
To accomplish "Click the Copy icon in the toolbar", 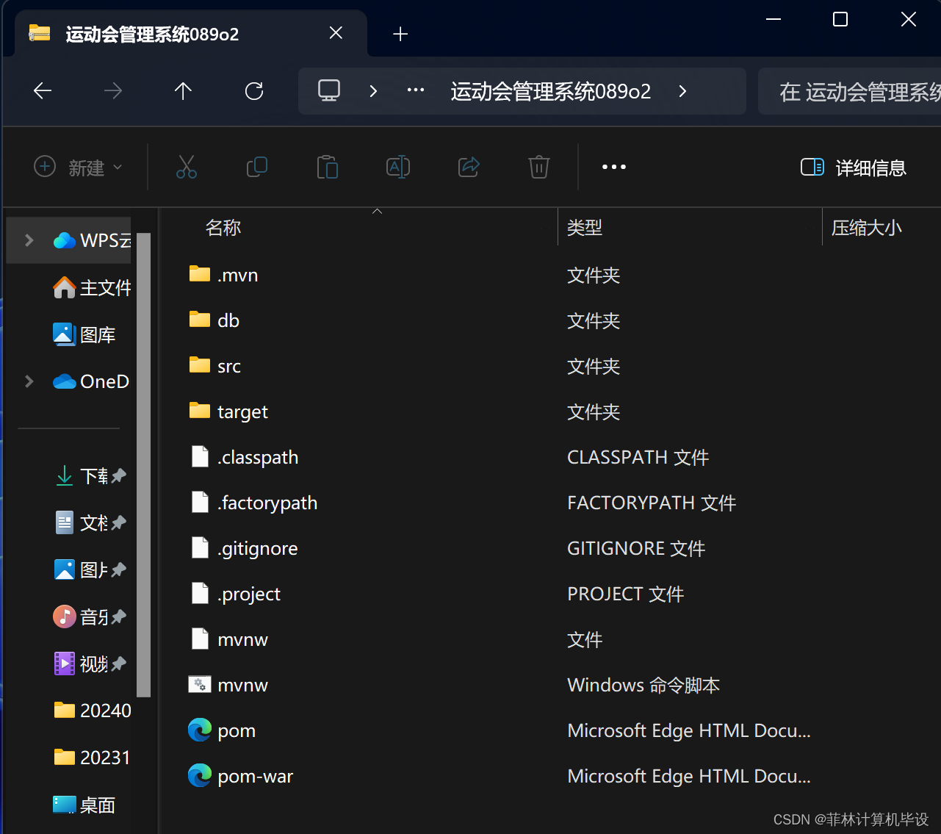I will pos(257,167).
